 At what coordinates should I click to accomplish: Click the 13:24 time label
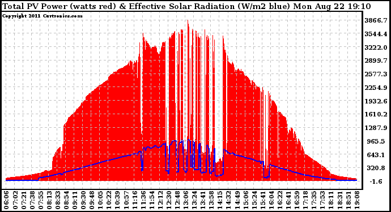194,200
